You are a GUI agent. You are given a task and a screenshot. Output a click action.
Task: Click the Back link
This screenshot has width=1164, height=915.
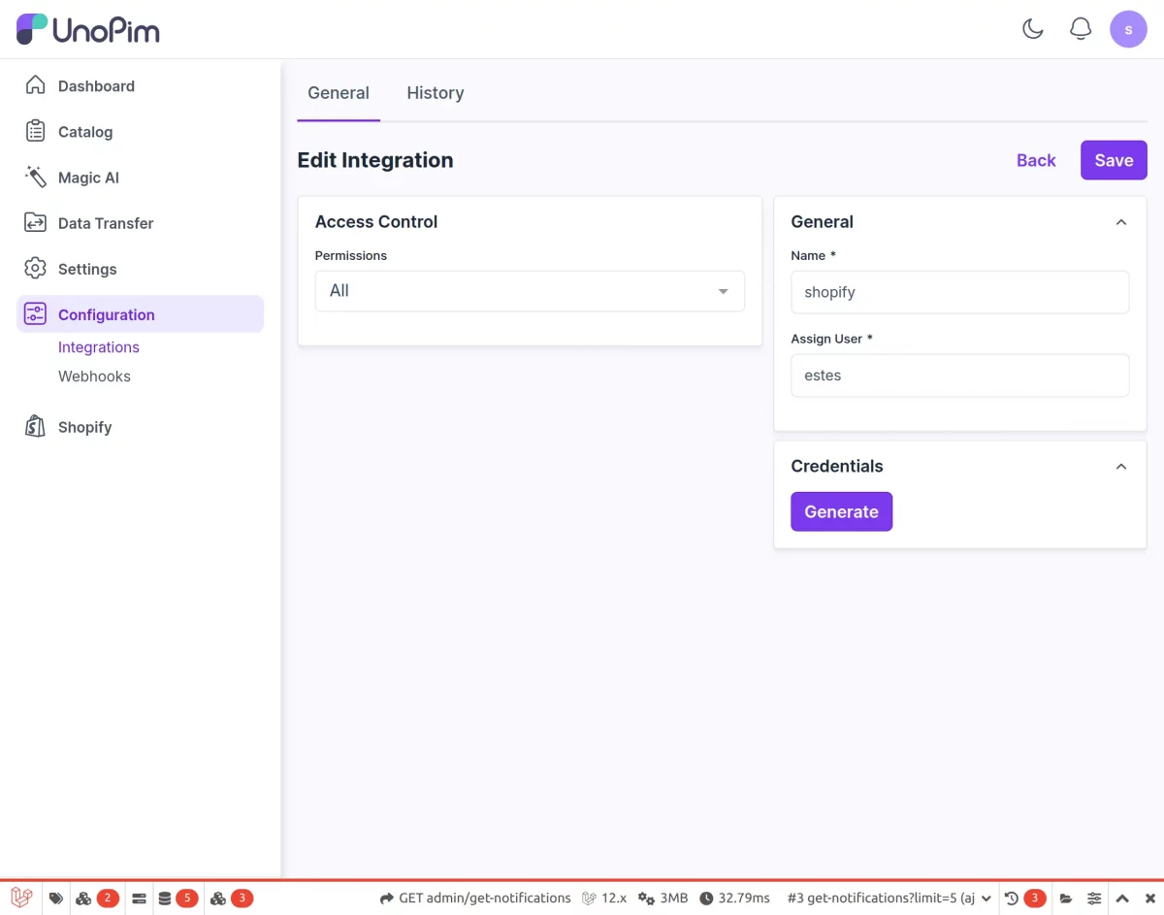point(1036,160)
